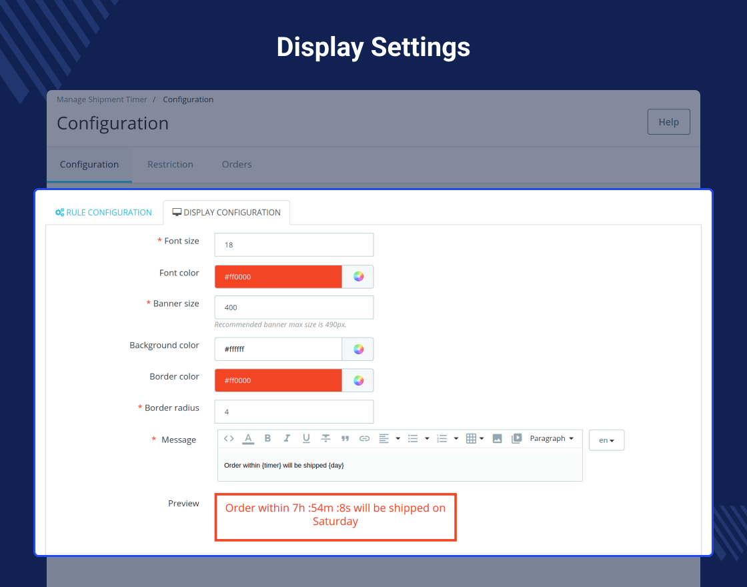Viewport: 747px width, 587px height.
Task: Click the Help button
Action: [669, 122]
